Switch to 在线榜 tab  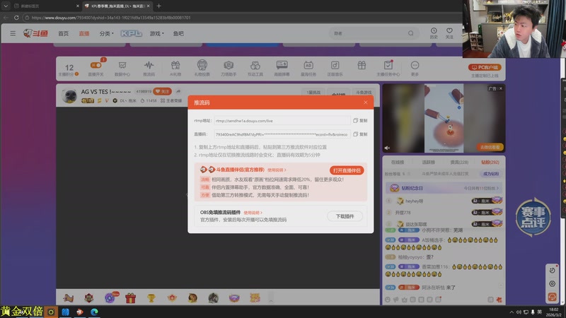point(398,163)
